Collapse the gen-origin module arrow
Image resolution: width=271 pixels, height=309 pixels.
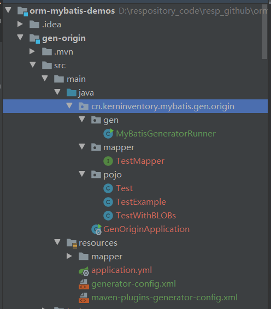[20, 37]
